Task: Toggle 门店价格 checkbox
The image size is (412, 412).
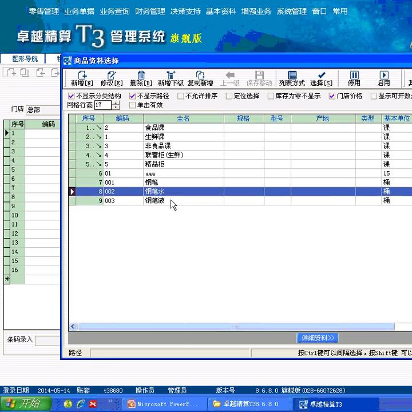Action: pos(332,96)
